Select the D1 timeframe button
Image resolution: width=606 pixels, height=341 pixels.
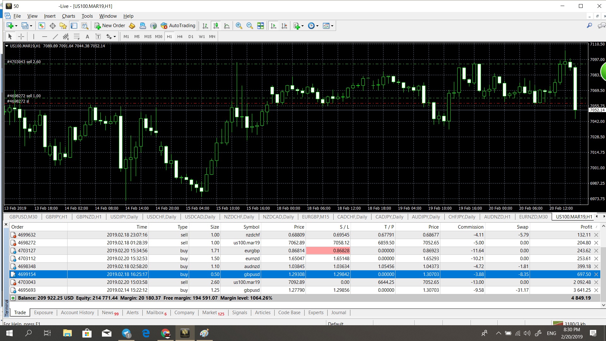[x=191, y=37]
